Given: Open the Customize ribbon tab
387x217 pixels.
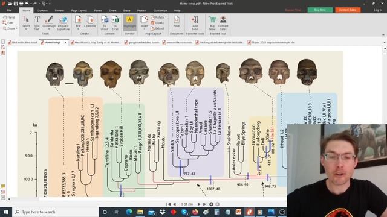Looking at the screenshot, I should [160, 10].
